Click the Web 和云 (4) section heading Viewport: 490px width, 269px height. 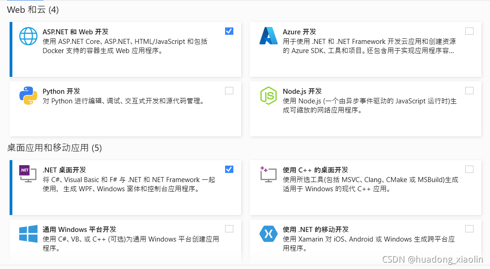(33, 10)
